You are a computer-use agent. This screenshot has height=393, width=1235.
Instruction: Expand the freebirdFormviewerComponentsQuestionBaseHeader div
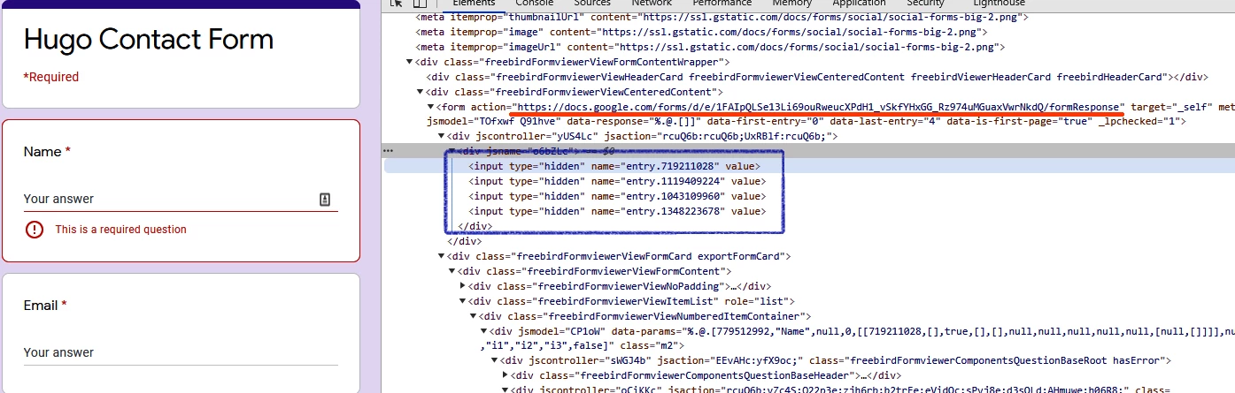point(506,376)
